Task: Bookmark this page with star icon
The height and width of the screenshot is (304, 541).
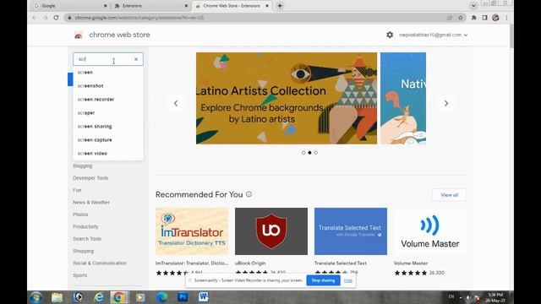Action: click(460, 18)
